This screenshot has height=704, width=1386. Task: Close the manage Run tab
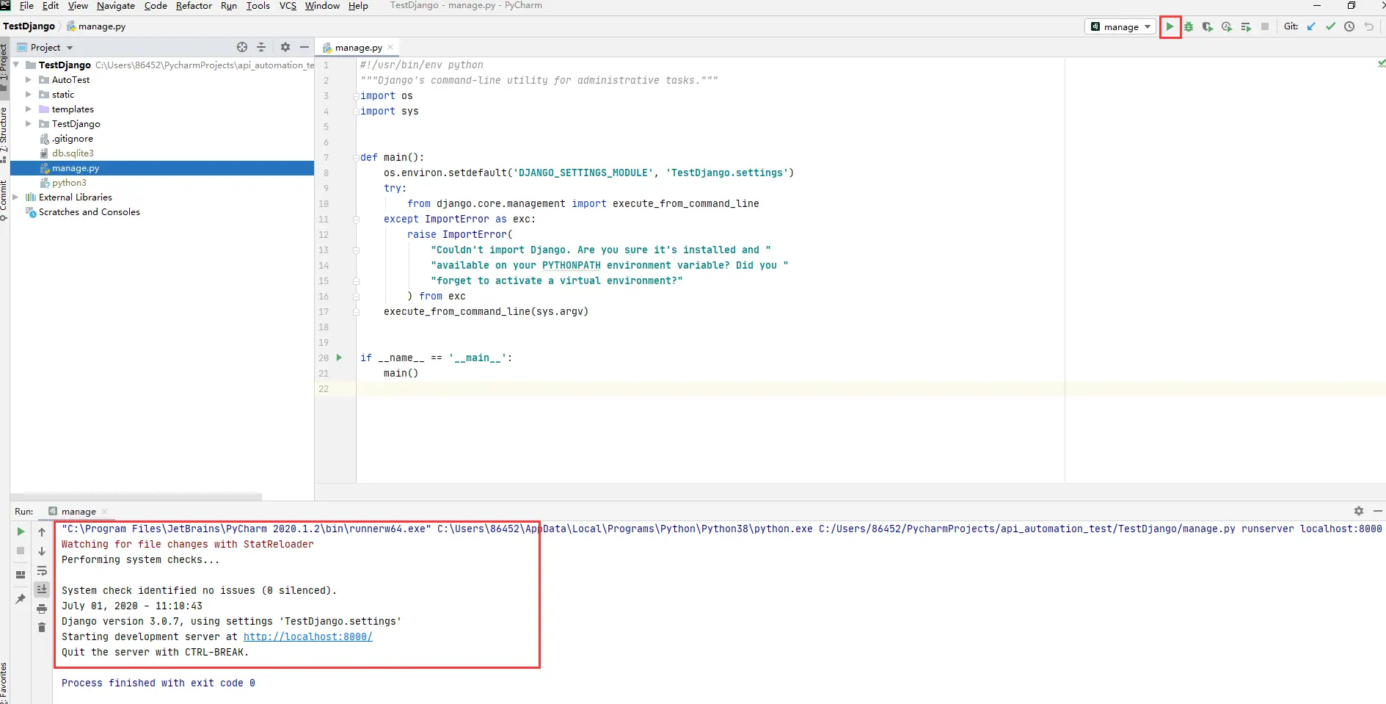coord(104,512)
